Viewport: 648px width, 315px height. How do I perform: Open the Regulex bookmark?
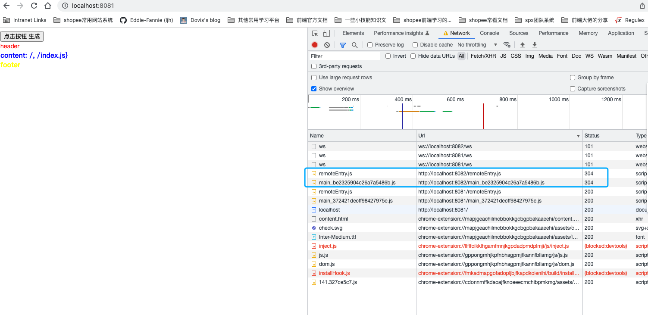coord(629,20)
